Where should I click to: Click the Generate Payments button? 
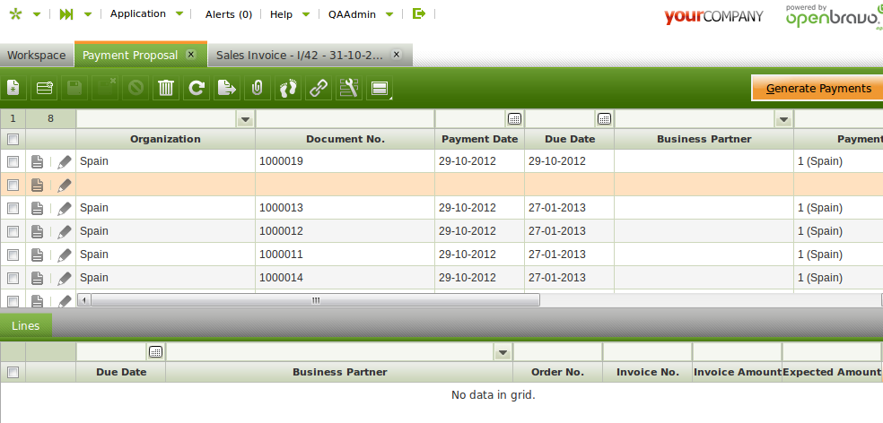[x=818, y=89]
